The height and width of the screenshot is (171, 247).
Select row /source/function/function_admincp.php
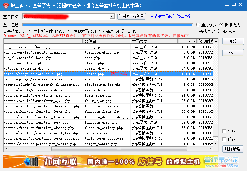[109, 128]
